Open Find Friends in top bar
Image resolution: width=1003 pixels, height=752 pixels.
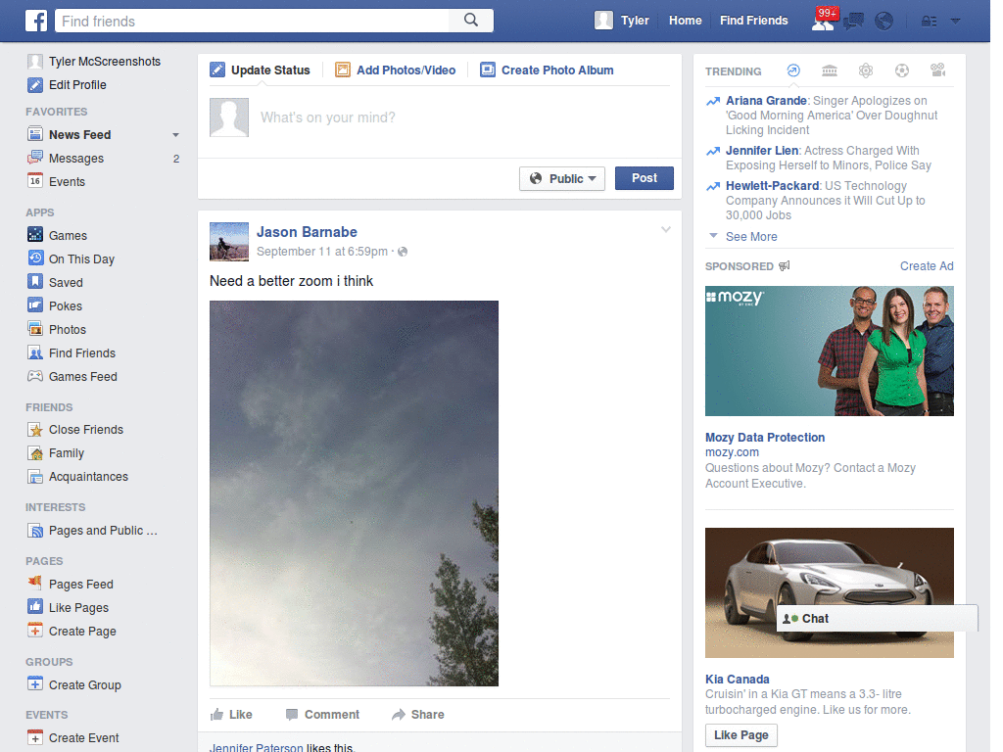click(753, 21)
